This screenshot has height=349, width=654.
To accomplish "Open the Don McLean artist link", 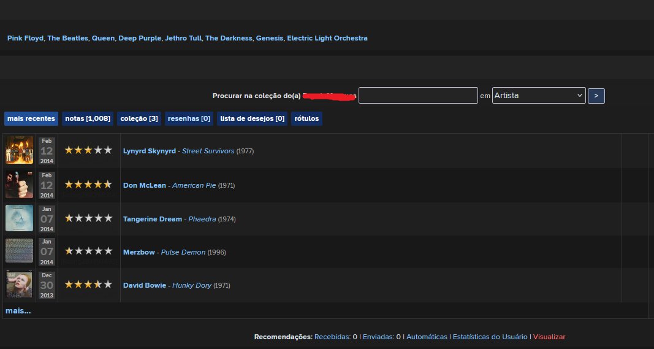I will [x=144, y=185].
